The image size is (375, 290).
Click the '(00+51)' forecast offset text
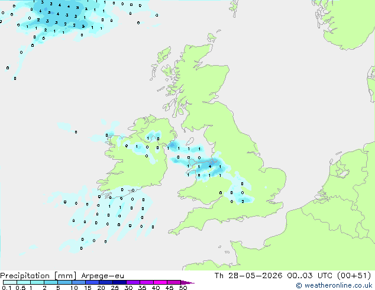point(354,276)
